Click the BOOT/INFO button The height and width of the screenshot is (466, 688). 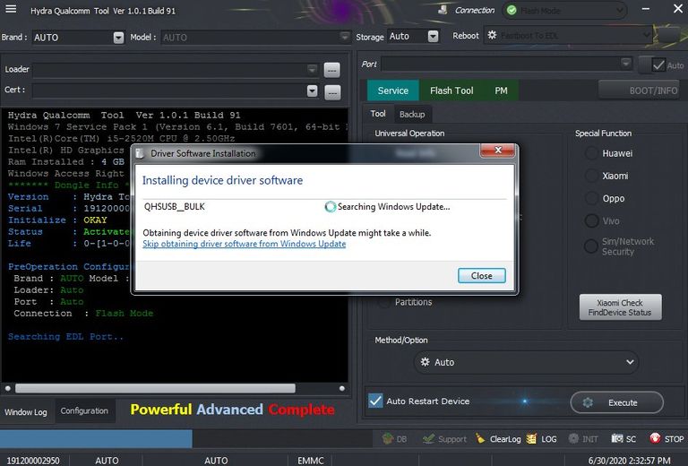click(x=639, y=91)
